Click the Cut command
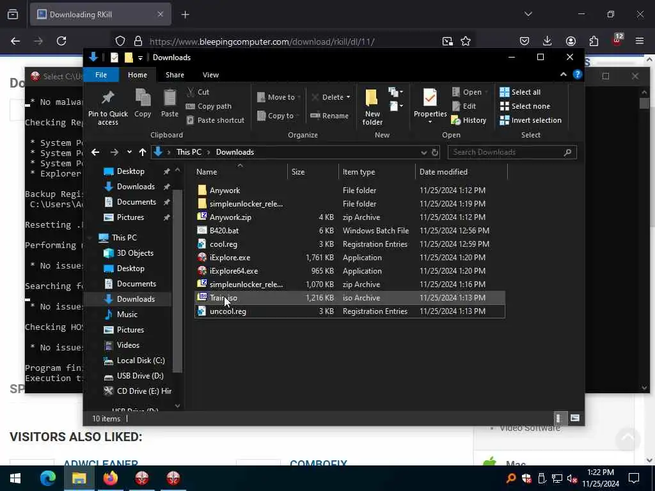Screen dimensions: 655x491 click(198, 92)
